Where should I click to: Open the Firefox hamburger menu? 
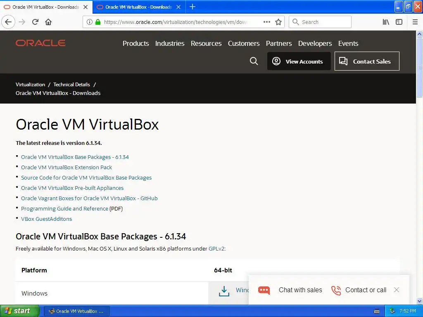(415, 22)
